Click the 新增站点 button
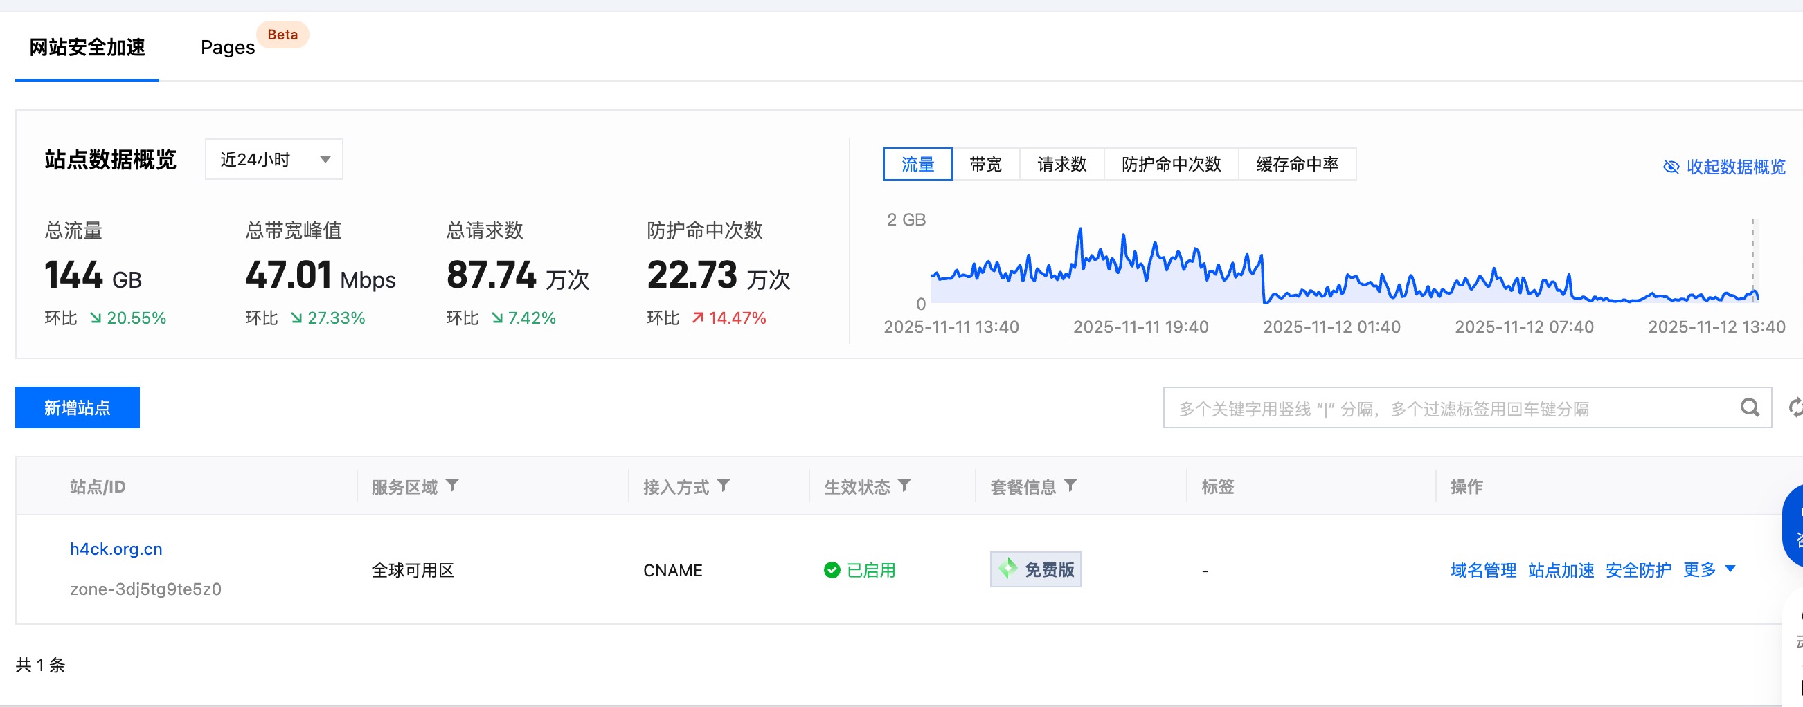1803x707 pixels. [x=78, y=407]
